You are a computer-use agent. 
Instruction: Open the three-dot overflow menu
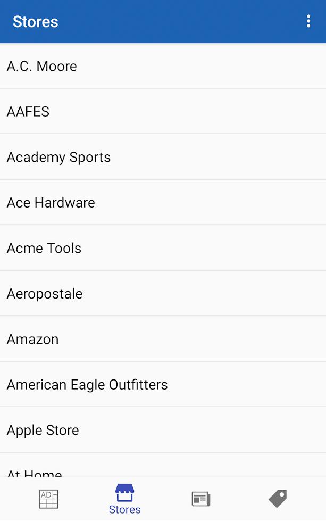308,21
